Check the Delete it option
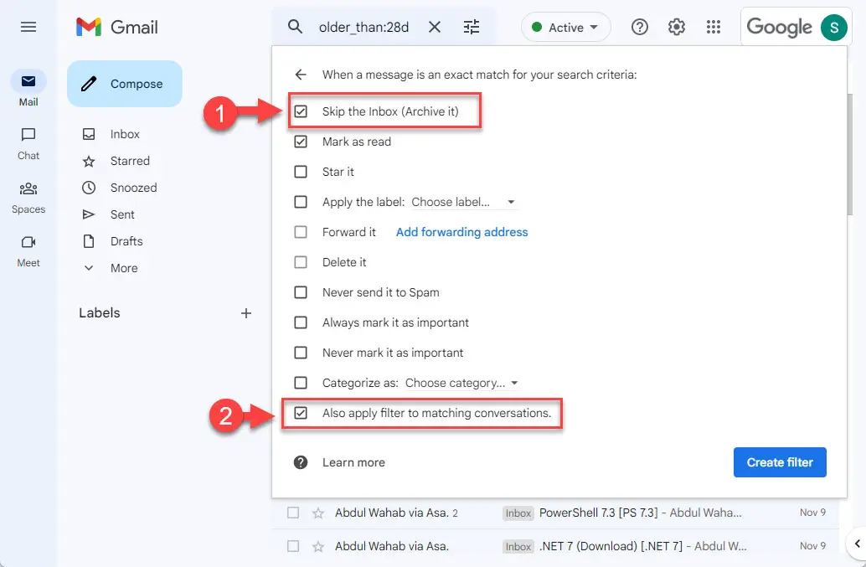 pos(301,262)
